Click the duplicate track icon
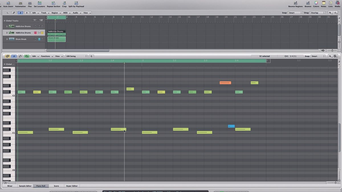342x192 pixels. (41, 20)
